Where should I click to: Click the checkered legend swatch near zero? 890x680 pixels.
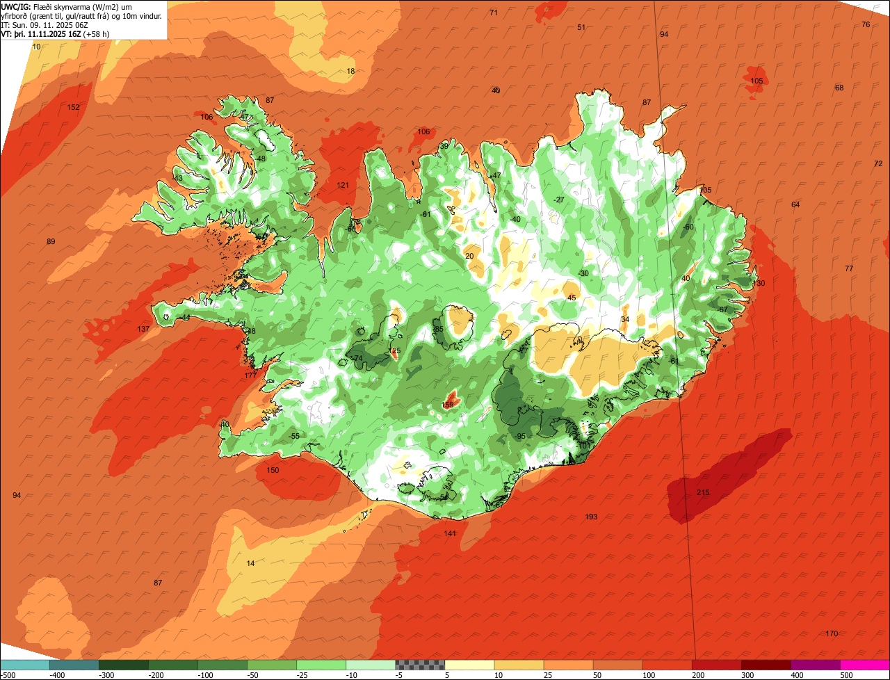[420, 665]
